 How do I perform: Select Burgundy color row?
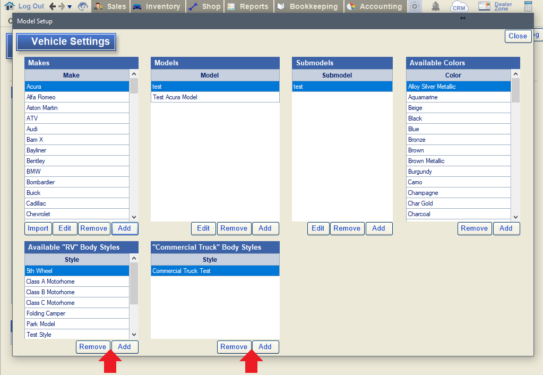click(459, 172)
